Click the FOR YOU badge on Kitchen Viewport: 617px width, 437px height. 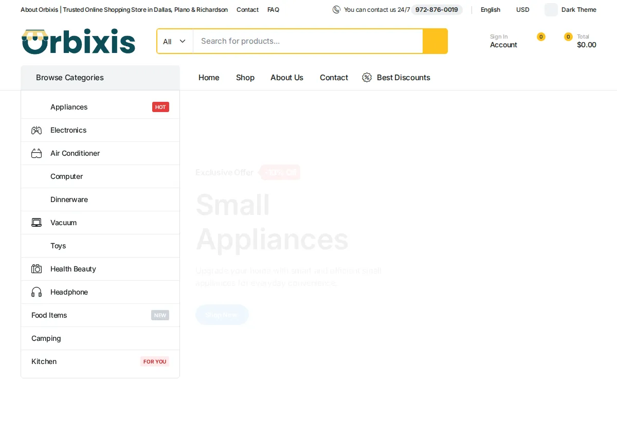tap(155, 361)
